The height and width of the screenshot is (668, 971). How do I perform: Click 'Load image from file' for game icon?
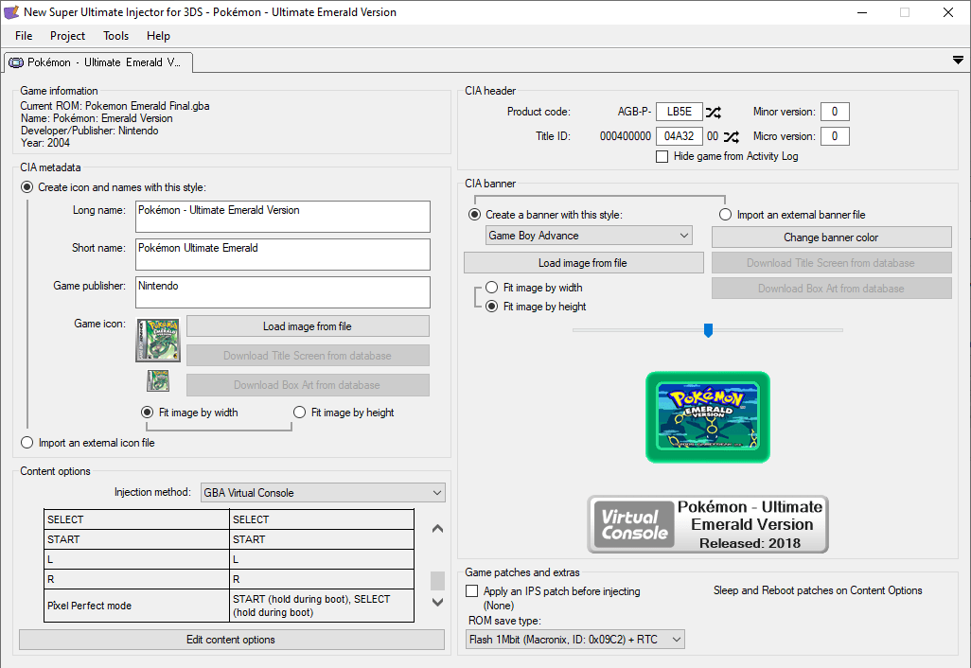(308, 326)
